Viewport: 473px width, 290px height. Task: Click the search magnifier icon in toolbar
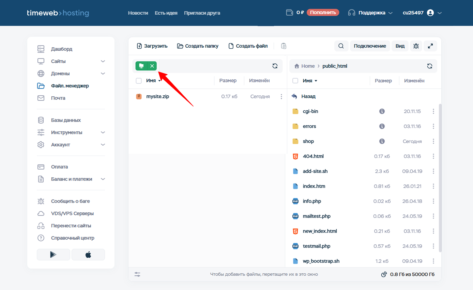coord(341,46)
